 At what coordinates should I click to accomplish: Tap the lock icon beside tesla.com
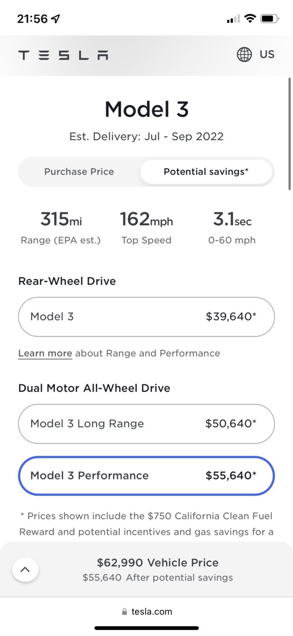pos(124,612)
